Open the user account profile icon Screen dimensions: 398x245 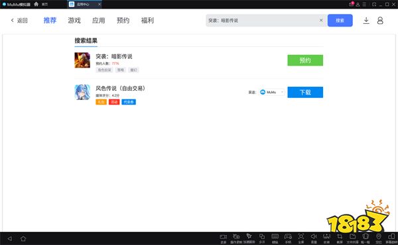tap(380, 21)
